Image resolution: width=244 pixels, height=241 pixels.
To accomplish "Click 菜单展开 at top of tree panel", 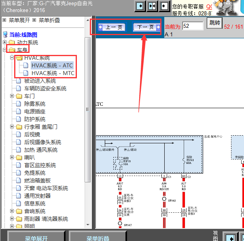I will 19,20.
